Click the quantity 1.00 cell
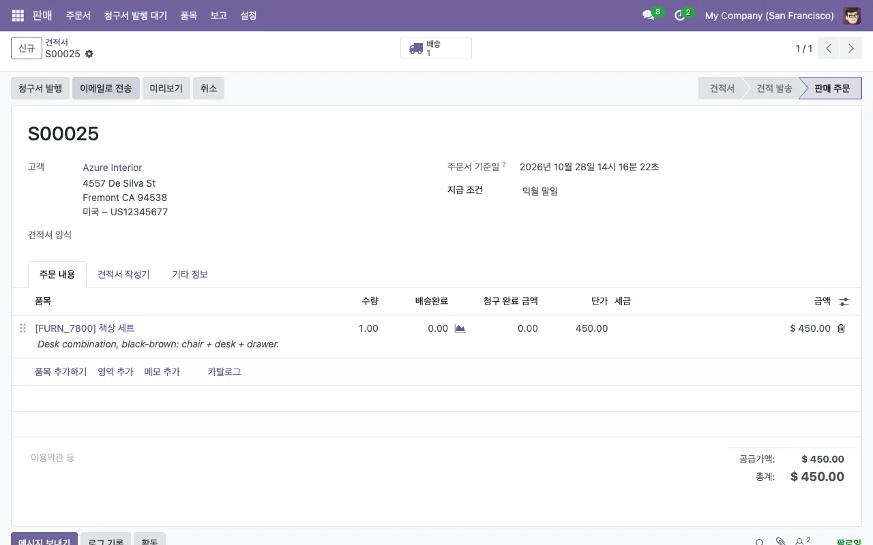The width and height of the screenshot is (873, 545). tap(368, 328)
